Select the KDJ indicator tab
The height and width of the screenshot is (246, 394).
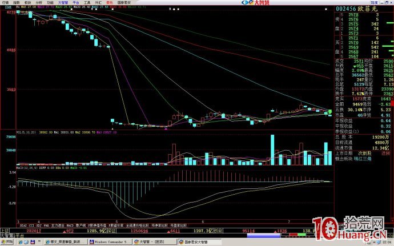39,225
